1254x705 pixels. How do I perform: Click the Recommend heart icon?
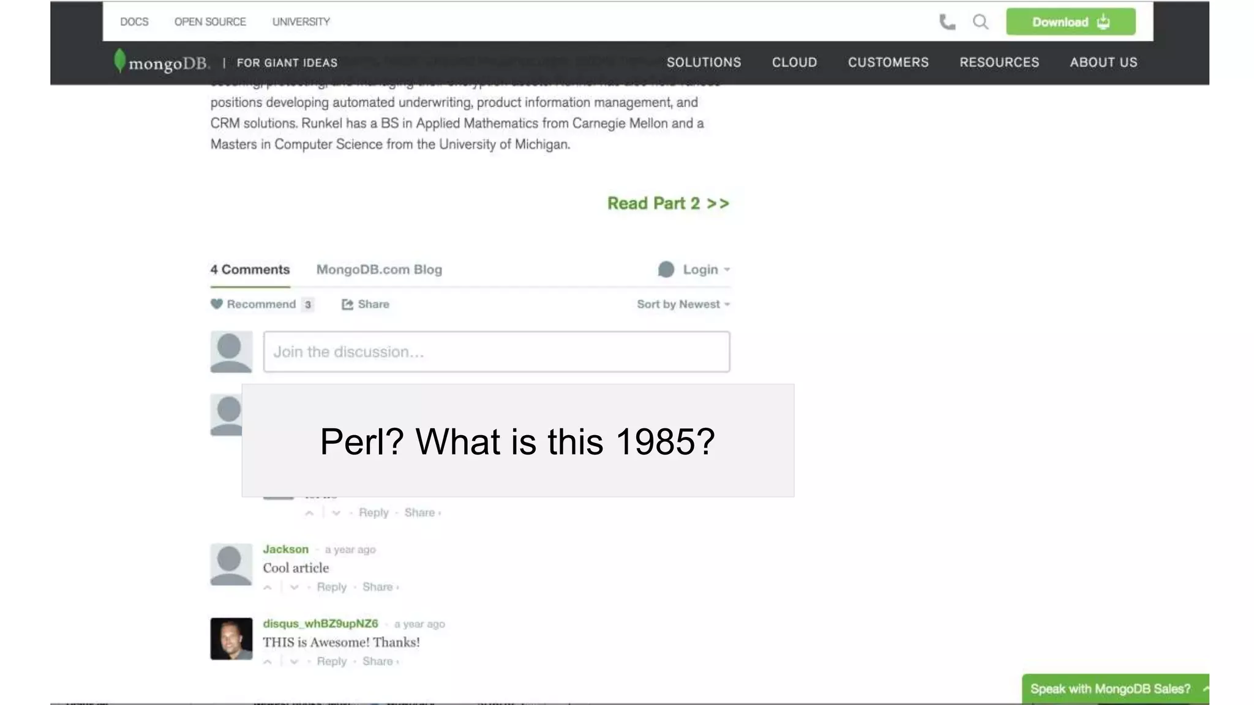(217, 304)
